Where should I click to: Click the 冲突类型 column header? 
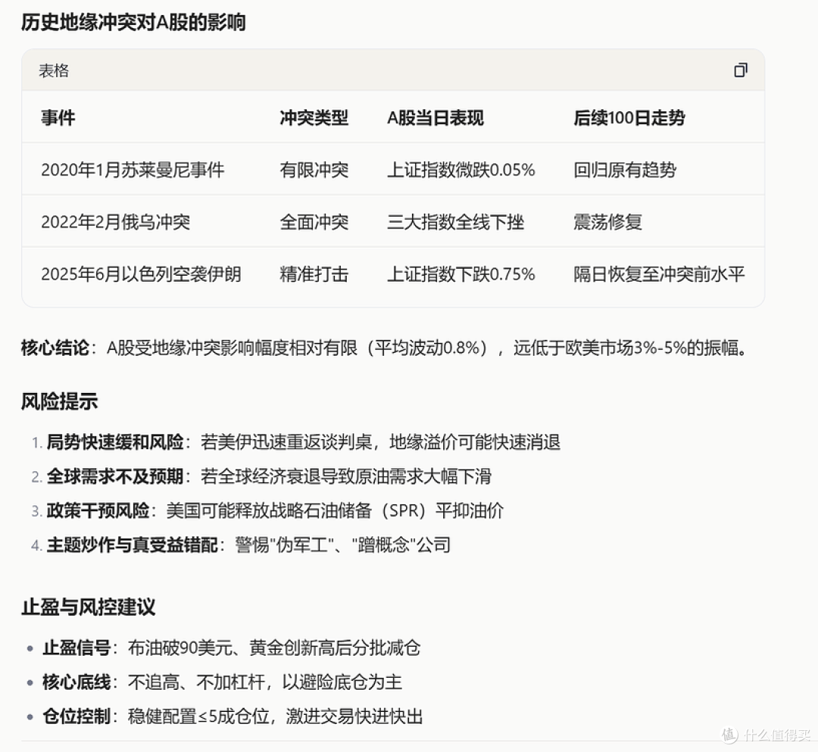click(x=314, y=118)
